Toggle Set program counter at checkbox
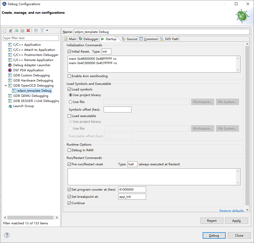This screenshot has width=254, height=243. coord(69,190)
